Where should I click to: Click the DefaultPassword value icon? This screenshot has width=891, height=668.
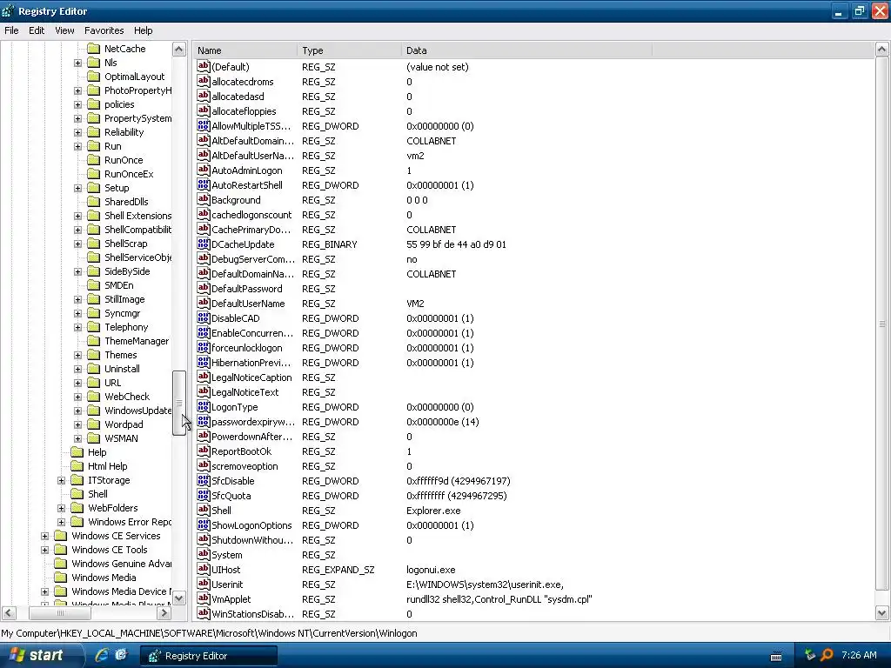point(204,288)
